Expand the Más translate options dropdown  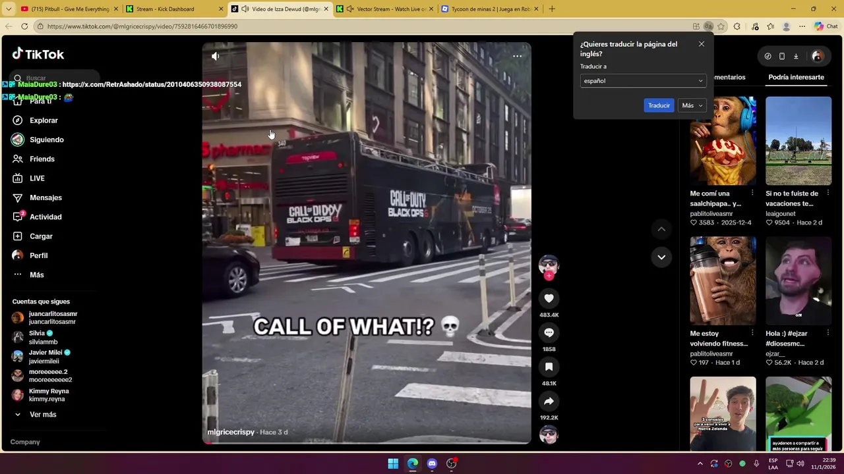pos(692,105)
